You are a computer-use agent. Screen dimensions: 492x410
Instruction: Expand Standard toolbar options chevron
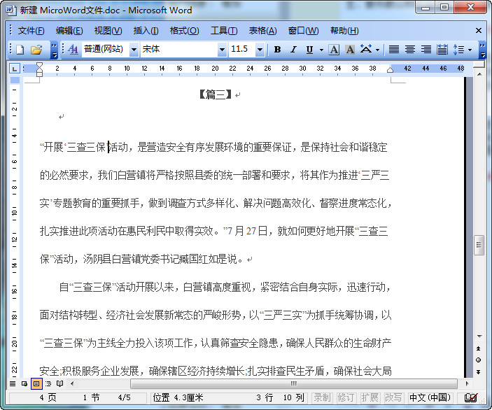pos(55,50)
